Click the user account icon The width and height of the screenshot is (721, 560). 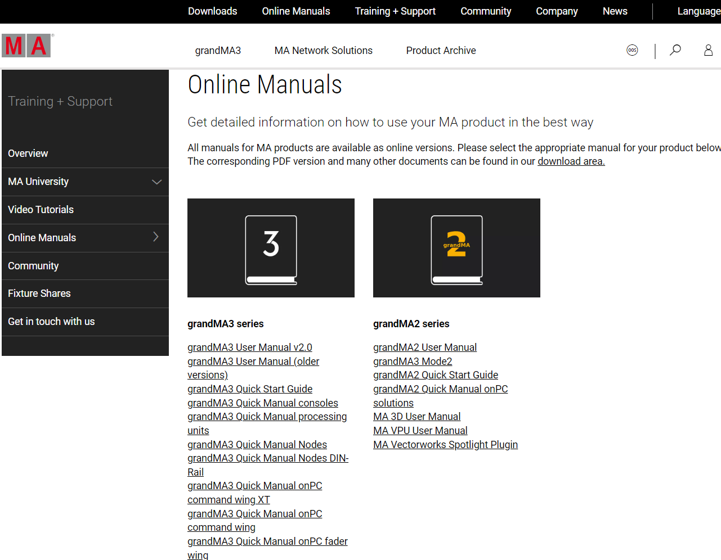(708, 50)
